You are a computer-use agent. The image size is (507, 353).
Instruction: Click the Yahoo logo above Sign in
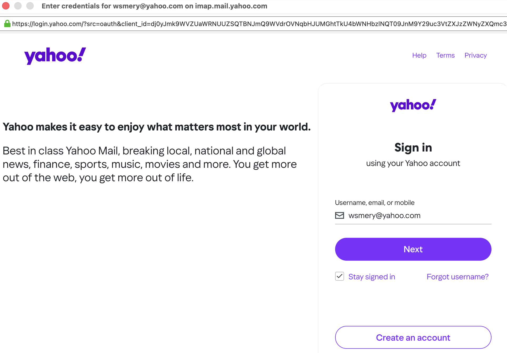(x=413, y=105)
